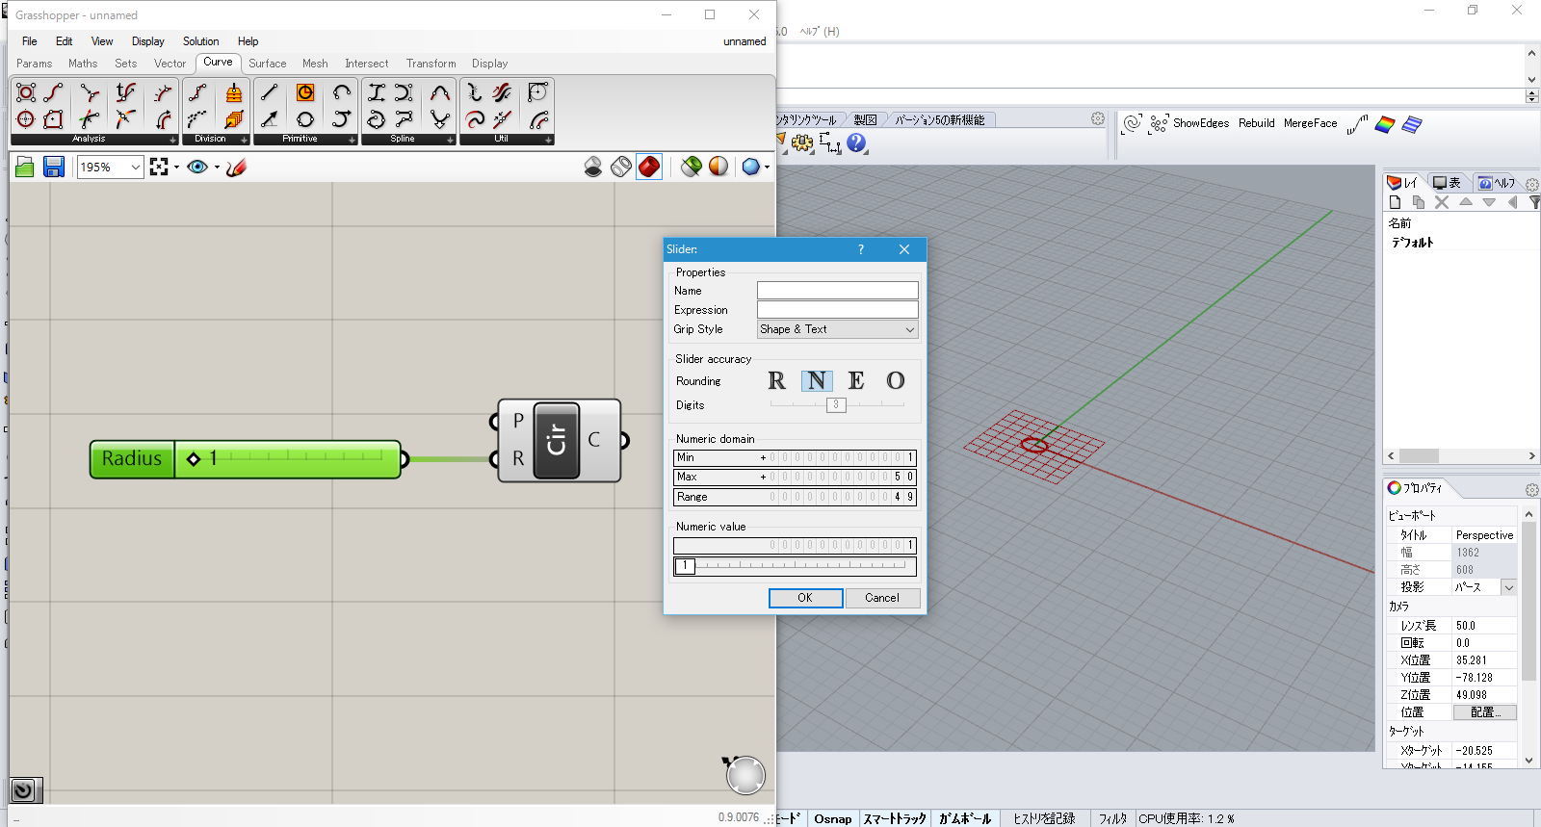The image size is (1541, 827).
Task: Open the Grip Style dropdown
Action: pos(837,329)
